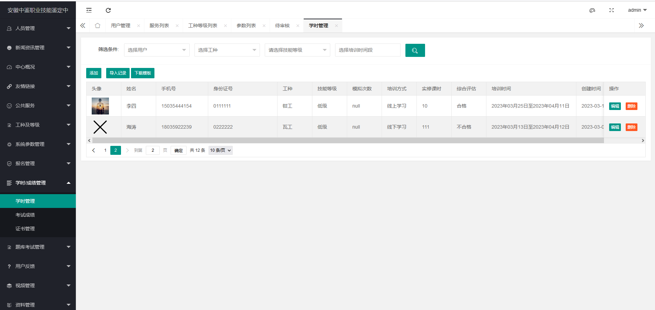Switch to the 工种等级列表 tab

203,26
